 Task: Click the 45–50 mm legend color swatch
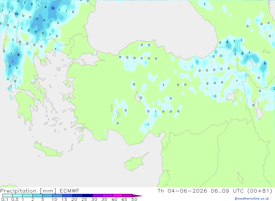[x=127, y=196]
